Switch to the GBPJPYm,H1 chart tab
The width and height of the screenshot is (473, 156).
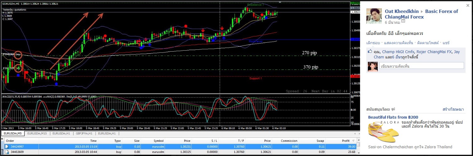coord(84,133)
